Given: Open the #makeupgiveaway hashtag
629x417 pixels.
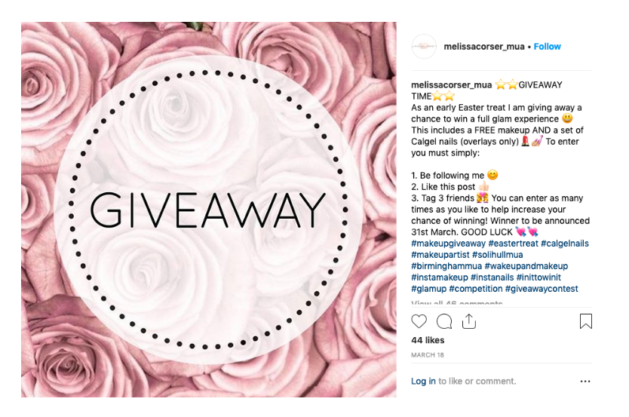Looking at the screenshot, I should click(448, 244).
